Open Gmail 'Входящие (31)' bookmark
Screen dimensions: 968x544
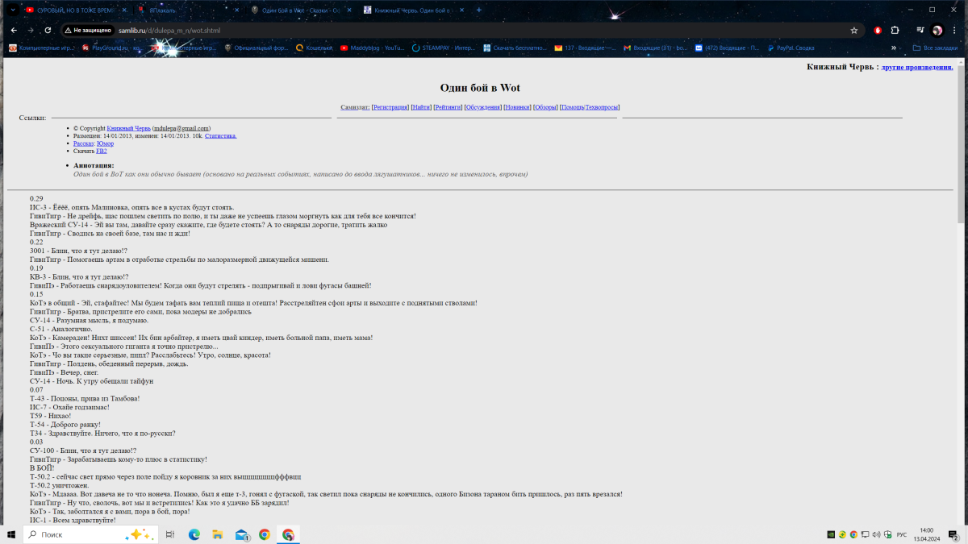click(x=655, y=48)
